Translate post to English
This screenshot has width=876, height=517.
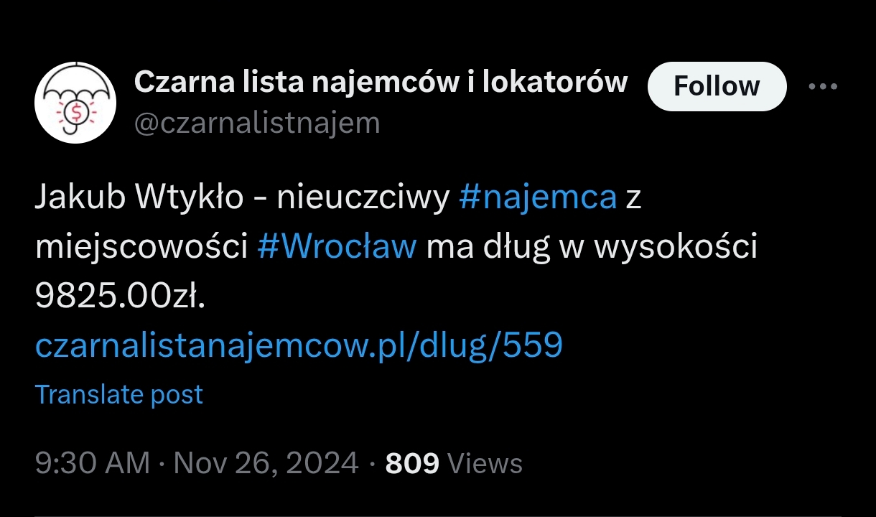(x=119, y=394)
